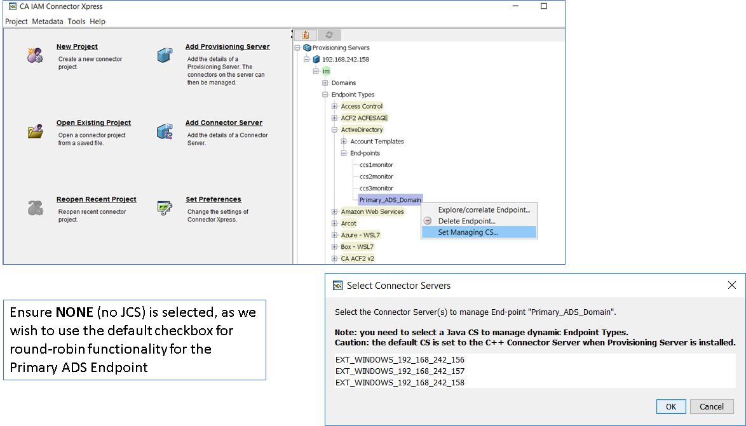Click the Add Connector Server icon

(165, 131)
